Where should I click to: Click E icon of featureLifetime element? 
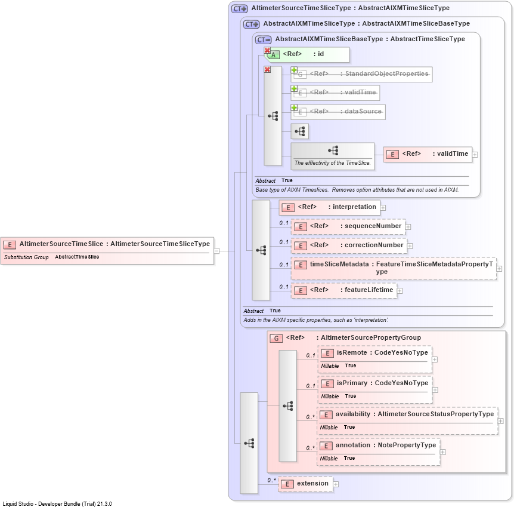click(300, 291)
